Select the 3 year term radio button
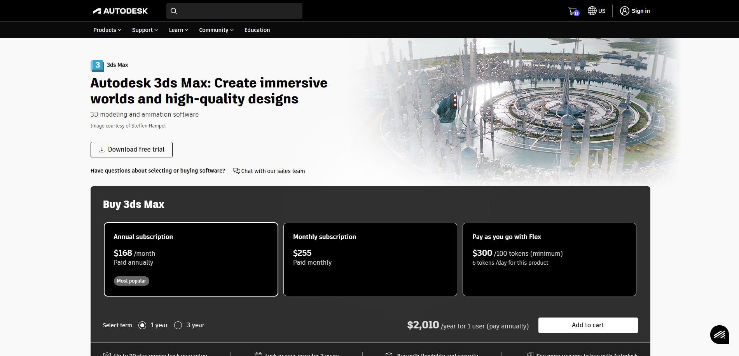739x356 pixels. (x=178, y=325)
